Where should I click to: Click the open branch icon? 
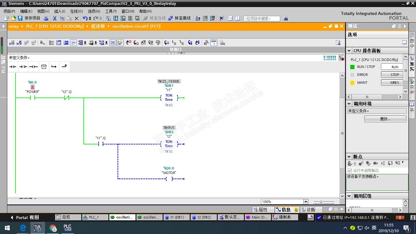click(x=54, y=67)
